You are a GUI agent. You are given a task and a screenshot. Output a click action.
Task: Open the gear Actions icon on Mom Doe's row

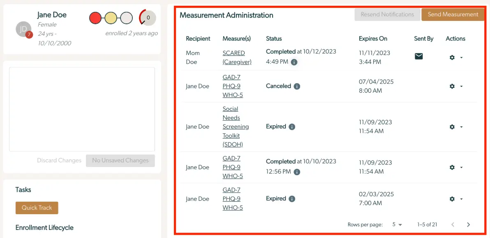452,57
